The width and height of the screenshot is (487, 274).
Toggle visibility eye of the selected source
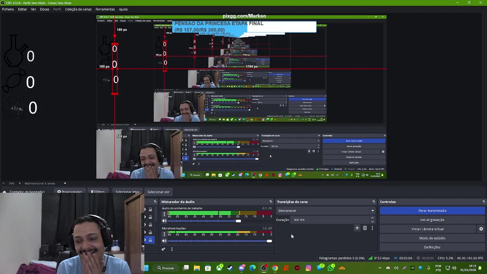tap(145, 240)
